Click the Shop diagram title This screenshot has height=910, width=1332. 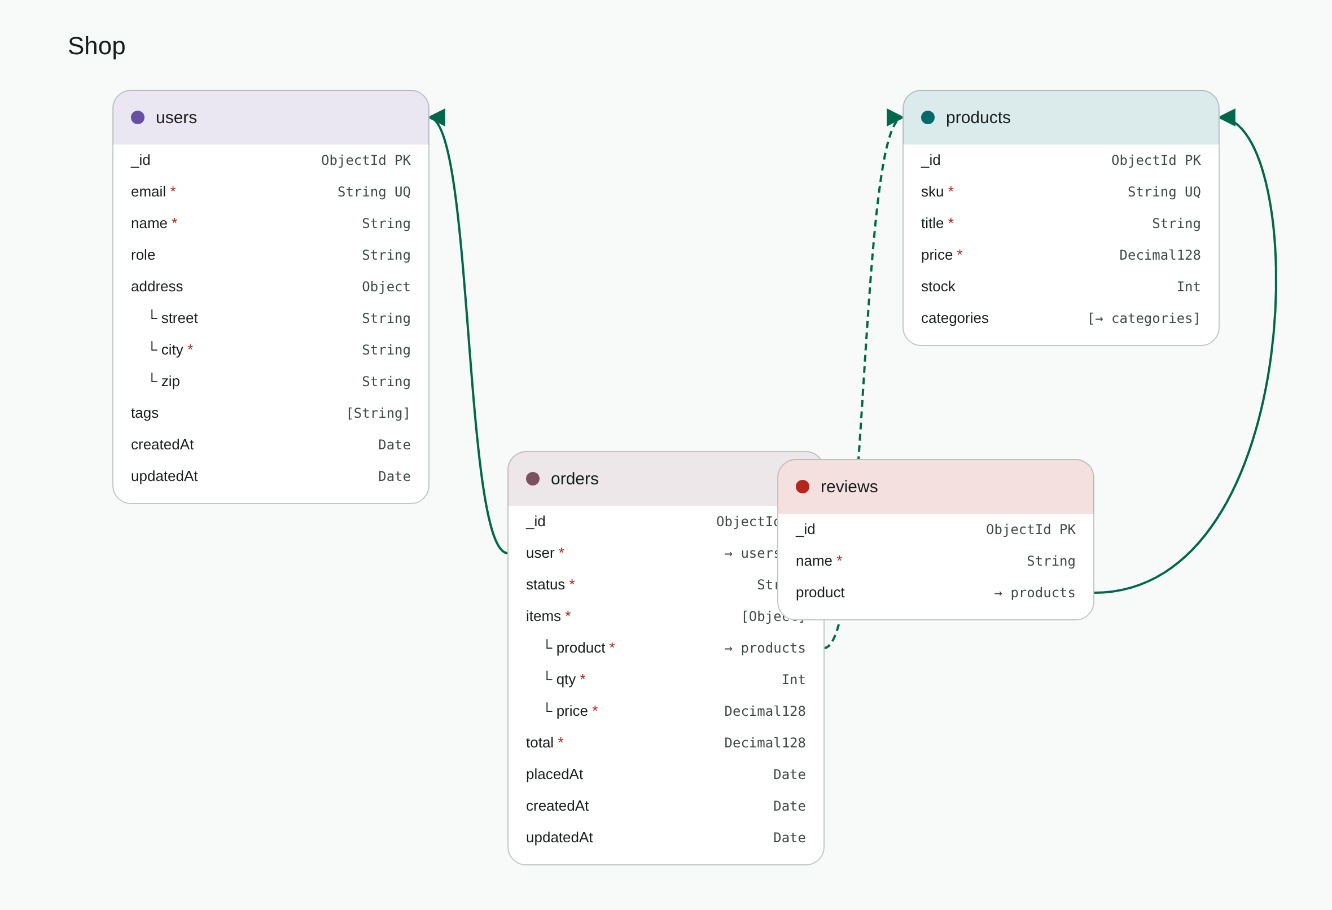(97, 46)
